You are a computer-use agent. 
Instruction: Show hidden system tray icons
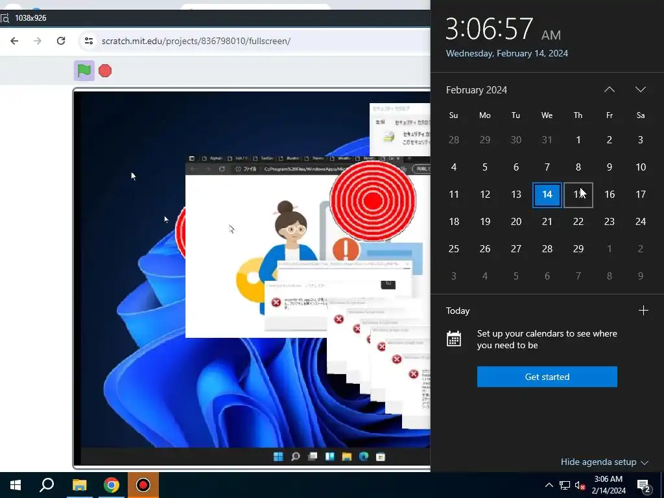coord(549,485)
